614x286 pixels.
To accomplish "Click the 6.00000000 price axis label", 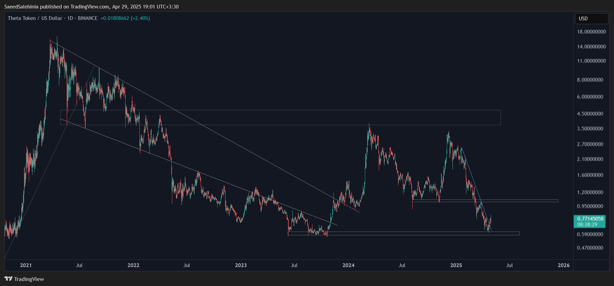I will [590, 97].
